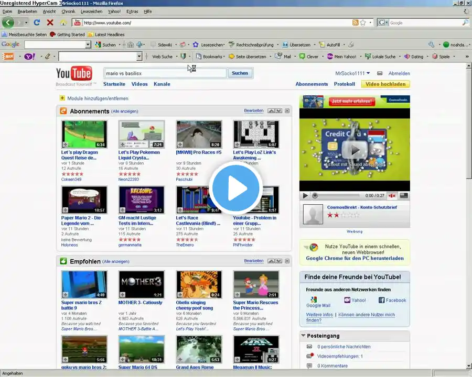Click the Google Mail friend finder link
This screenshot has width=472, height=377.
pyautogui.click(x=318, y=303)
